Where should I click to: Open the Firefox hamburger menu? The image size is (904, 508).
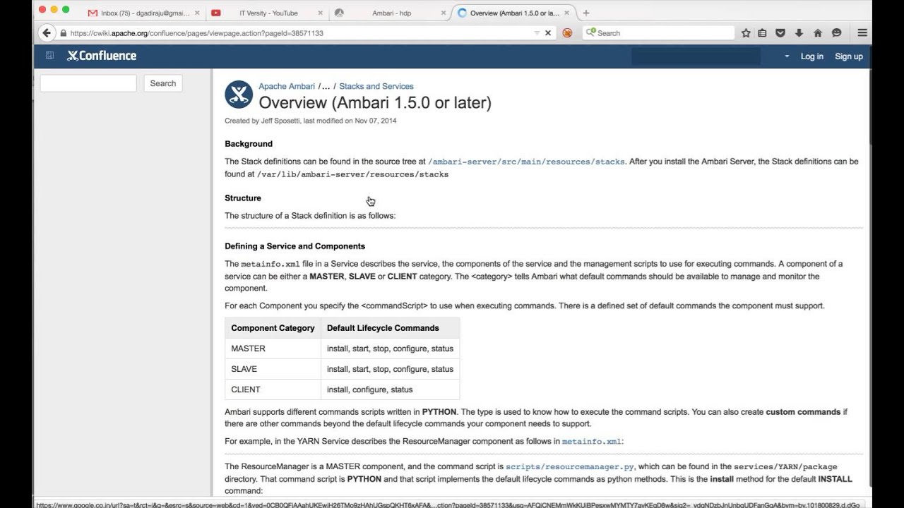coord(862,32)
